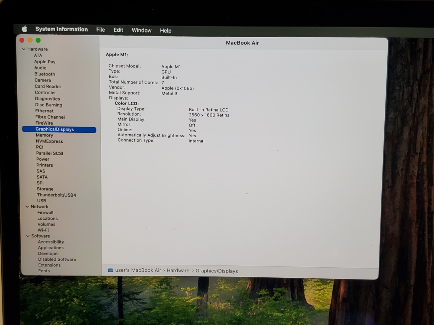Select Memory in the sidebar
The image size is (434, 325).
(x=44, y=135)
